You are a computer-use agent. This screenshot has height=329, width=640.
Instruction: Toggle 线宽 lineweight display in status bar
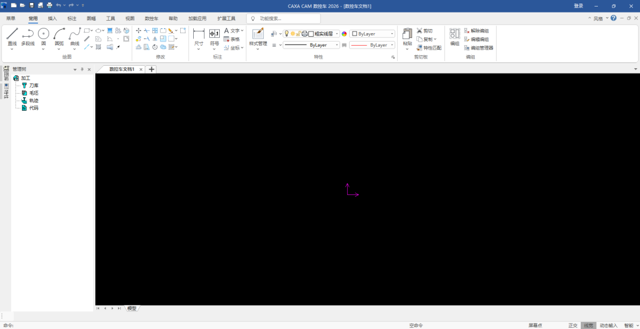[588, 325]
